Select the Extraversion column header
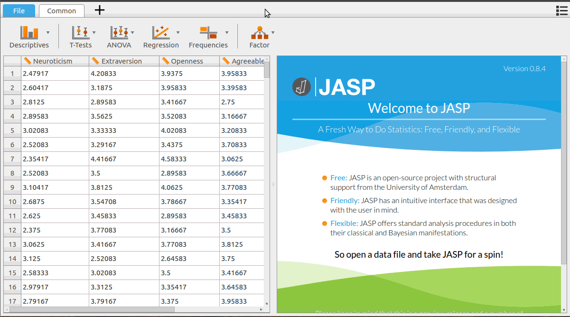570x317 pixels. coord(124,61)
